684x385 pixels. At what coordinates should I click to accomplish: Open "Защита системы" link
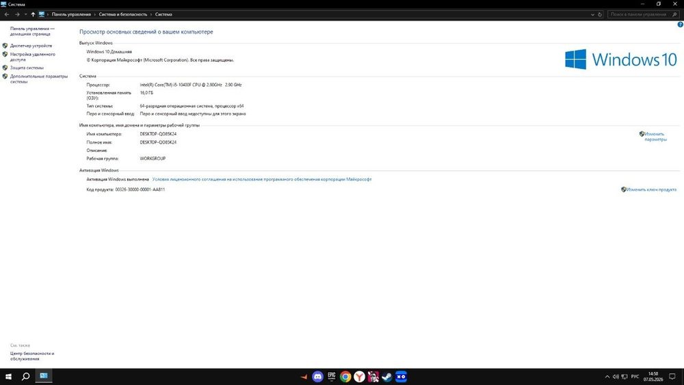[x=27, y=68]
